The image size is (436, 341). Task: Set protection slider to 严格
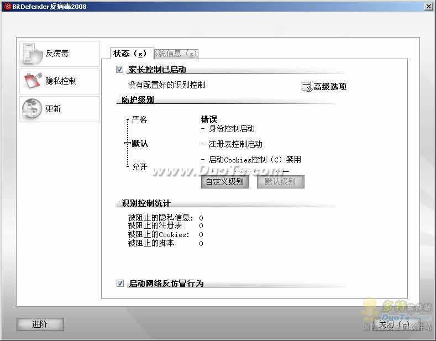point(139,120)
